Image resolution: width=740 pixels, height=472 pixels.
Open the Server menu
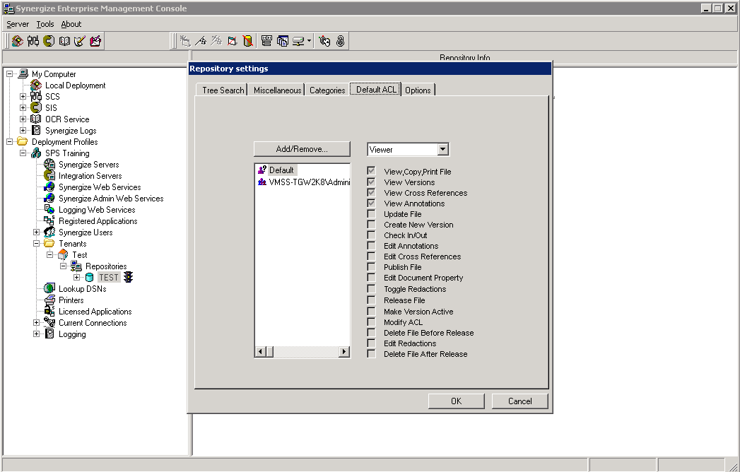pyautogui.click(x=18, y=24)
